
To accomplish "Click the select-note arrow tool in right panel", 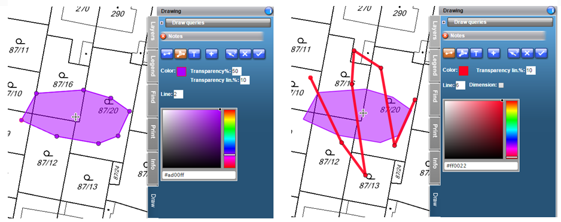I will pos(513,53).
